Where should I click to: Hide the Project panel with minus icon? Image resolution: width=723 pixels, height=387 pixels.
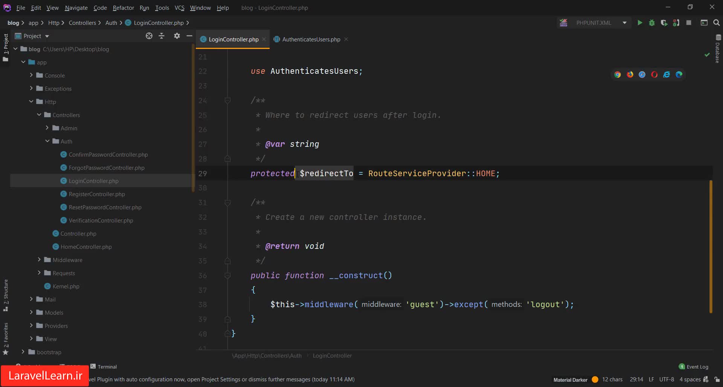189,36
